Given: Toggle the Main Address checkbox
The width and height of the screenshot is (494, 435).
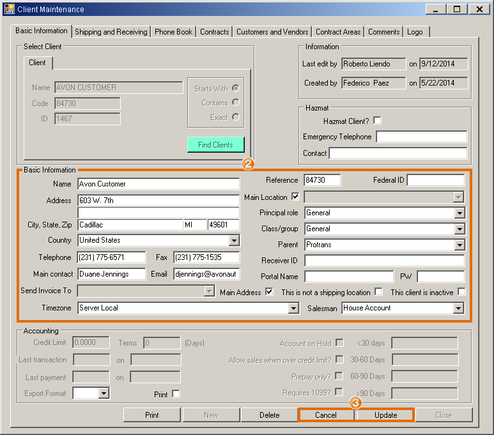Looking at the screenshot, I should (269, 292).
